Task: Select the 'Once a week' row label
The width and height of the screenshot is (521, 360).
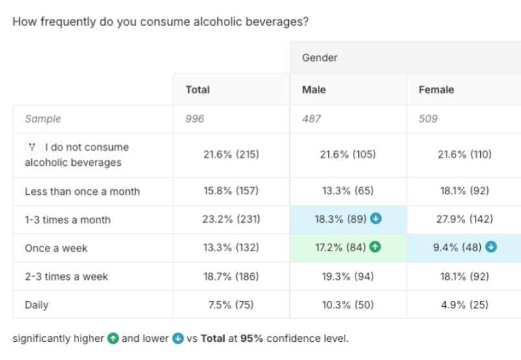Action: pyautogui.click(x=56, y=248)
